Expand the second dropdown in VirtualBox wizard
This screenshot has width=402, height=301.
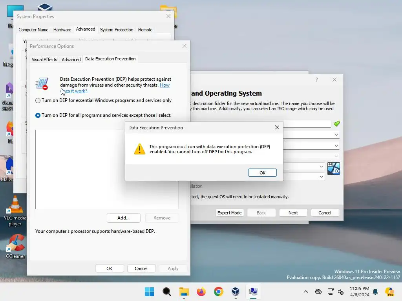[x=336, y=146]
